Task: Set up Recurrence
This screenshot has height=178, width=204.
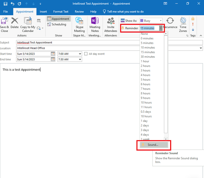Action: pyautogui.click(x=170, y=23)
